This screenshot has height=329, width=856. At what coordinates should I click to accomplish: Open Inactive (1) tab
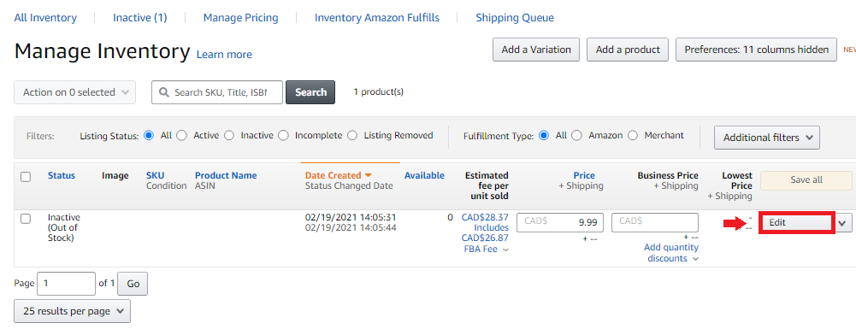[139, 18]
